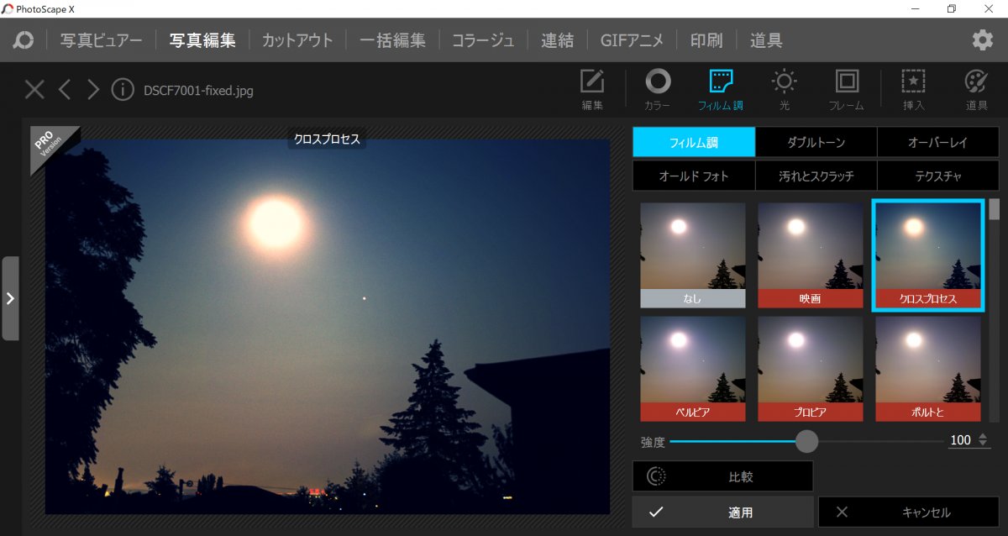Switch to the ダブルトーン tab
Screen dimensions: 1008x536
point(816,143)
